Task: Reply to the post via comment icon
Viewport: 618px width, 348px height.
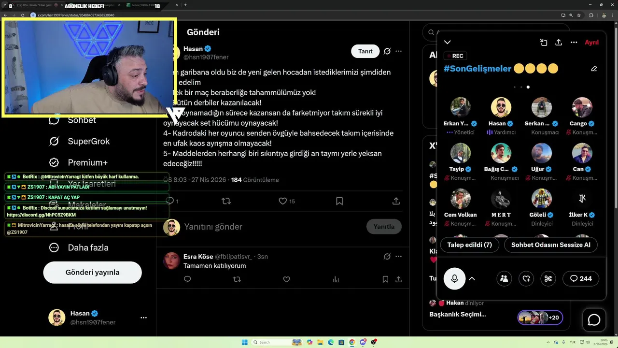Action: (169, 201)
